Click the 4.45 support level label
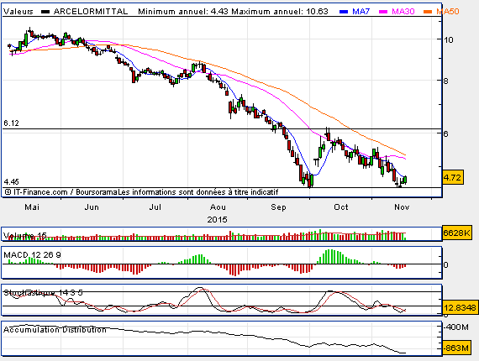The image size is (479, 361). (x=11, y=182)
